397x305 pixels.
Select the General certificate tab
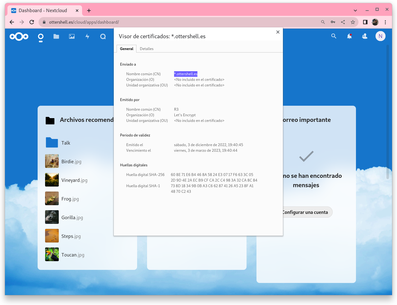point(127,49)
